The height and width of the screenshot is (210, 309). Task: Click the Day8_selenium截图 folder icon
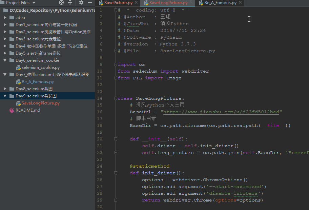(x=12, y=89)
